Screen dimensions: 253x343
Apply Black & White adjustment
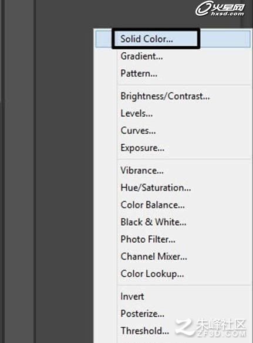pyautogui.click(x=173, y=222)
